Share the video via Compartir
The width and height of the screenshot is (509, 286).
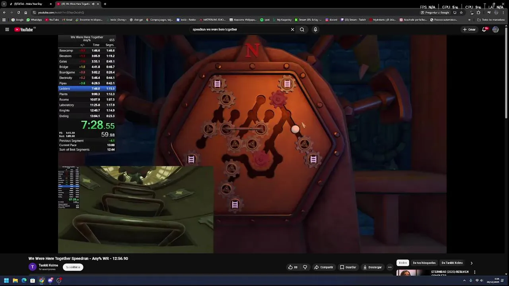click(324, 267)
